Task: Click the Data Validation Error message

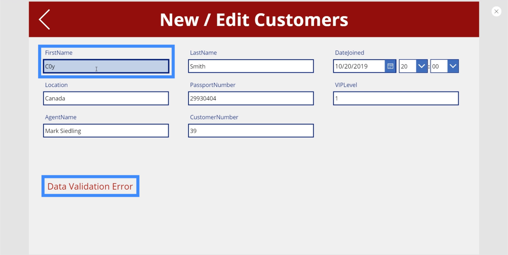Action: [90, 186]
